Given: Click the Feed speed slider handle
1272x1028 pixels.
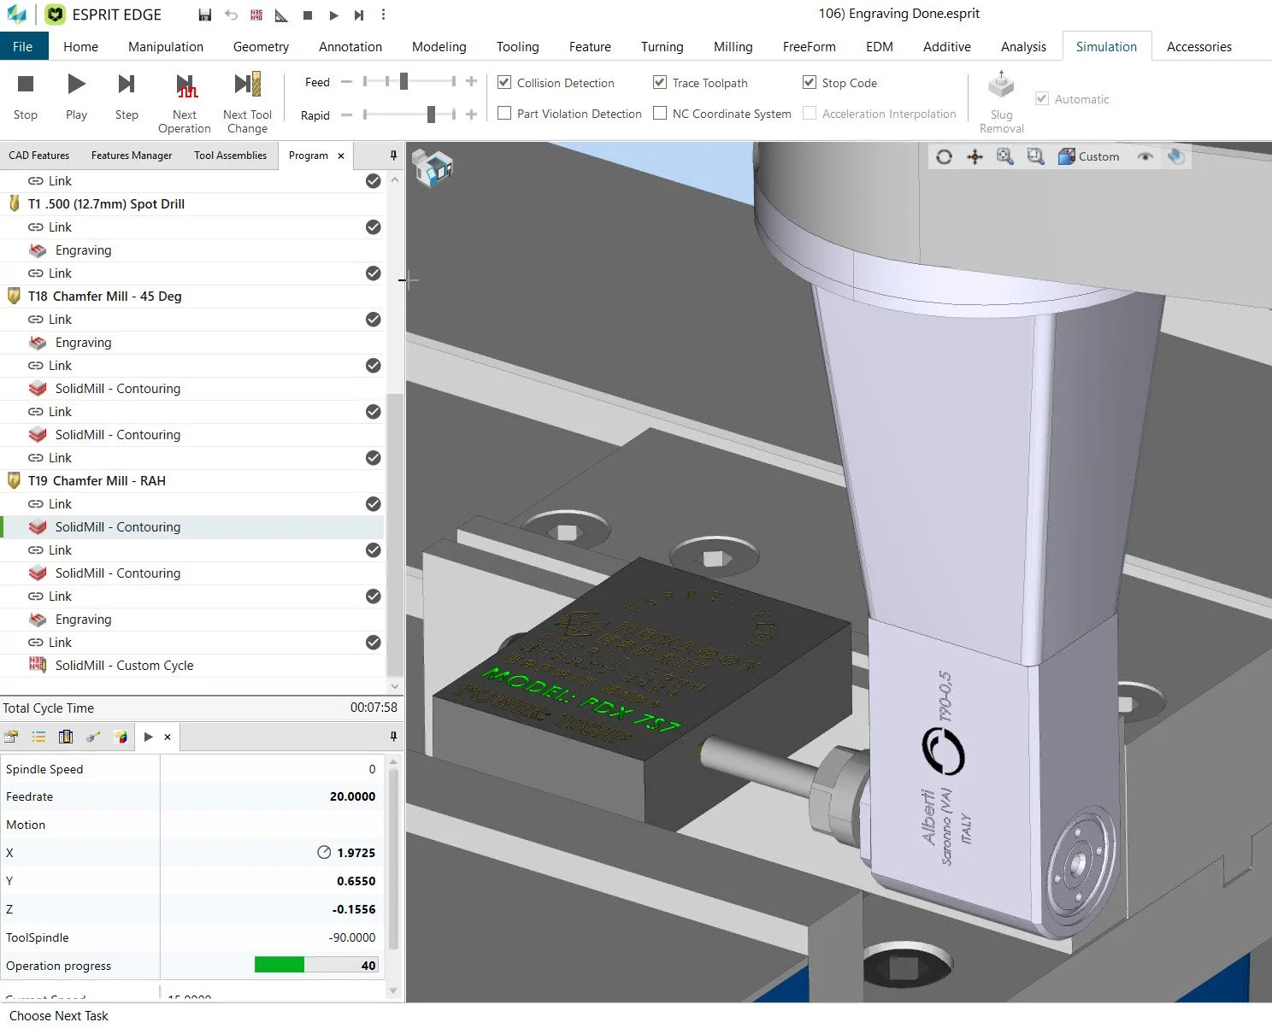Looking at the screenshot, I should [x=403, y=81].
